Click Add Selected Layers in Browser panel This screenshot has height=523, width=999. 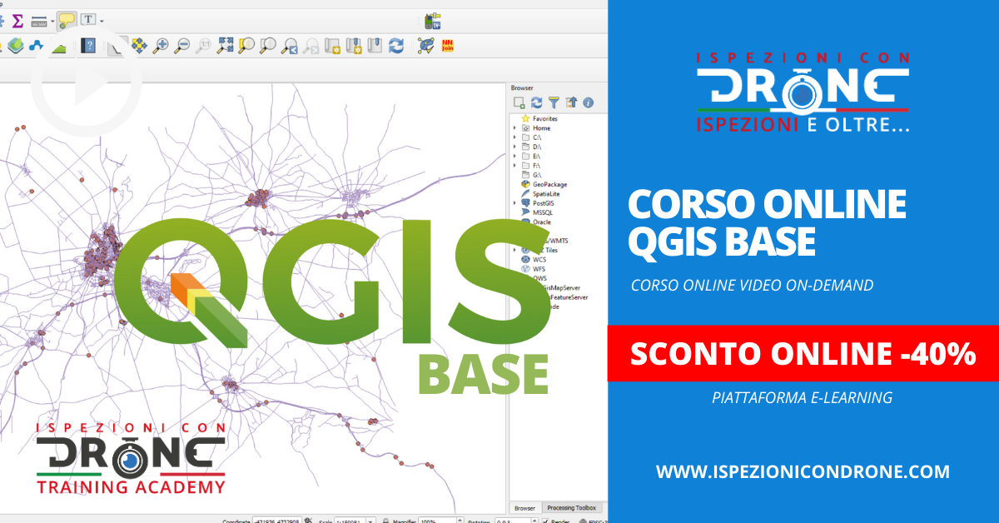click(x=519, y=102)
